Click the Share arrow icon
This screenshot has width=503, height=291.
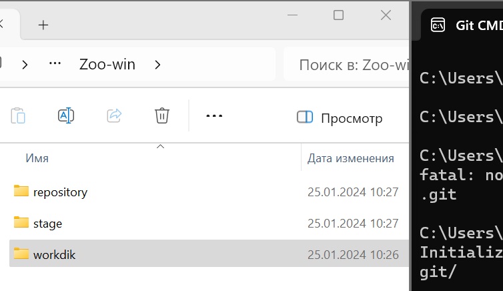(x=114, y=115)
